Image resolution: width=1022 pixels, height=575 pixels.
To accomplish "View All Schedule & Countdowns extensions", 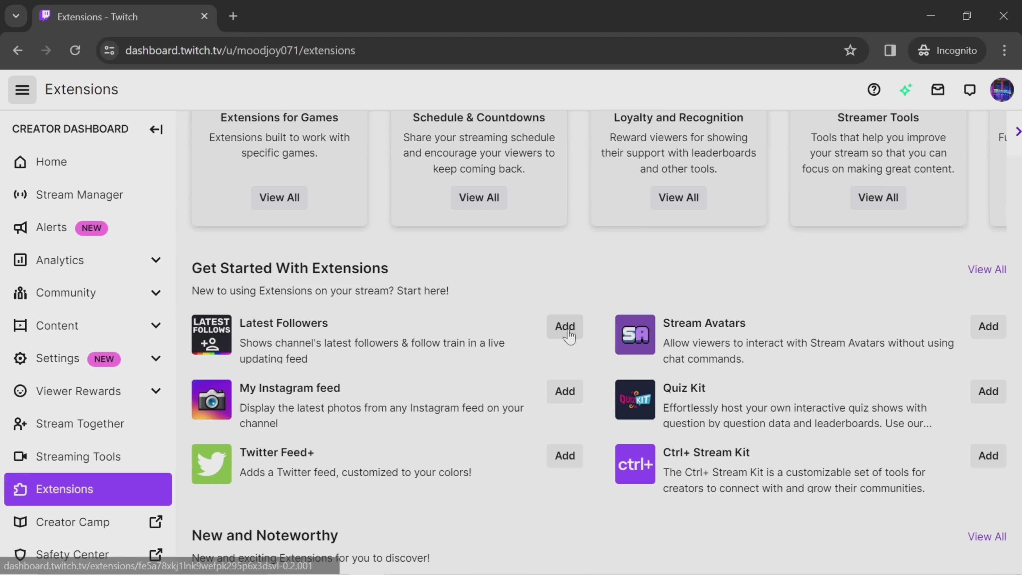I will pyautogui.click(x=479, y=198).
